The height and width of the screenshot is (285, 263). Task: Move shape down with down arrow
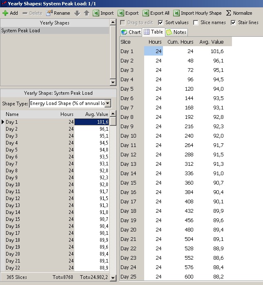tap(77, 13)
